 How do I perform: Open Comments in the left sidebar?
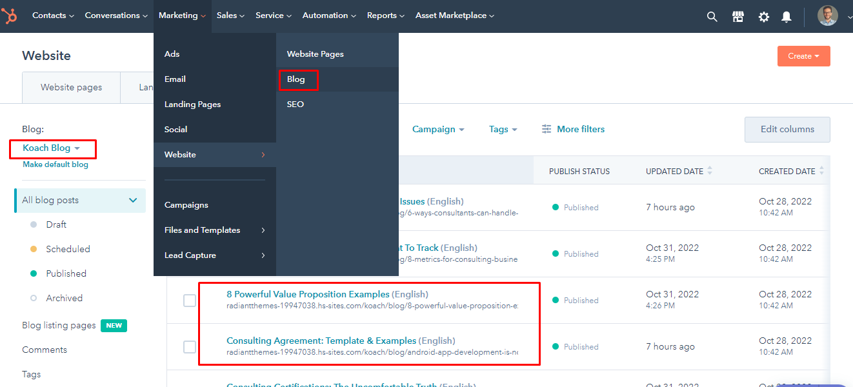pyautogui.click(x=45, y=350)
